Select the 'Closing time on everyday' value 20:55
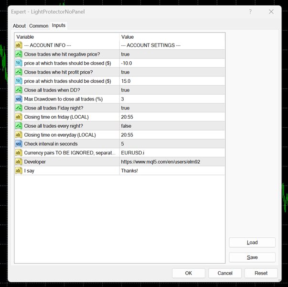 tap(172, 135)
